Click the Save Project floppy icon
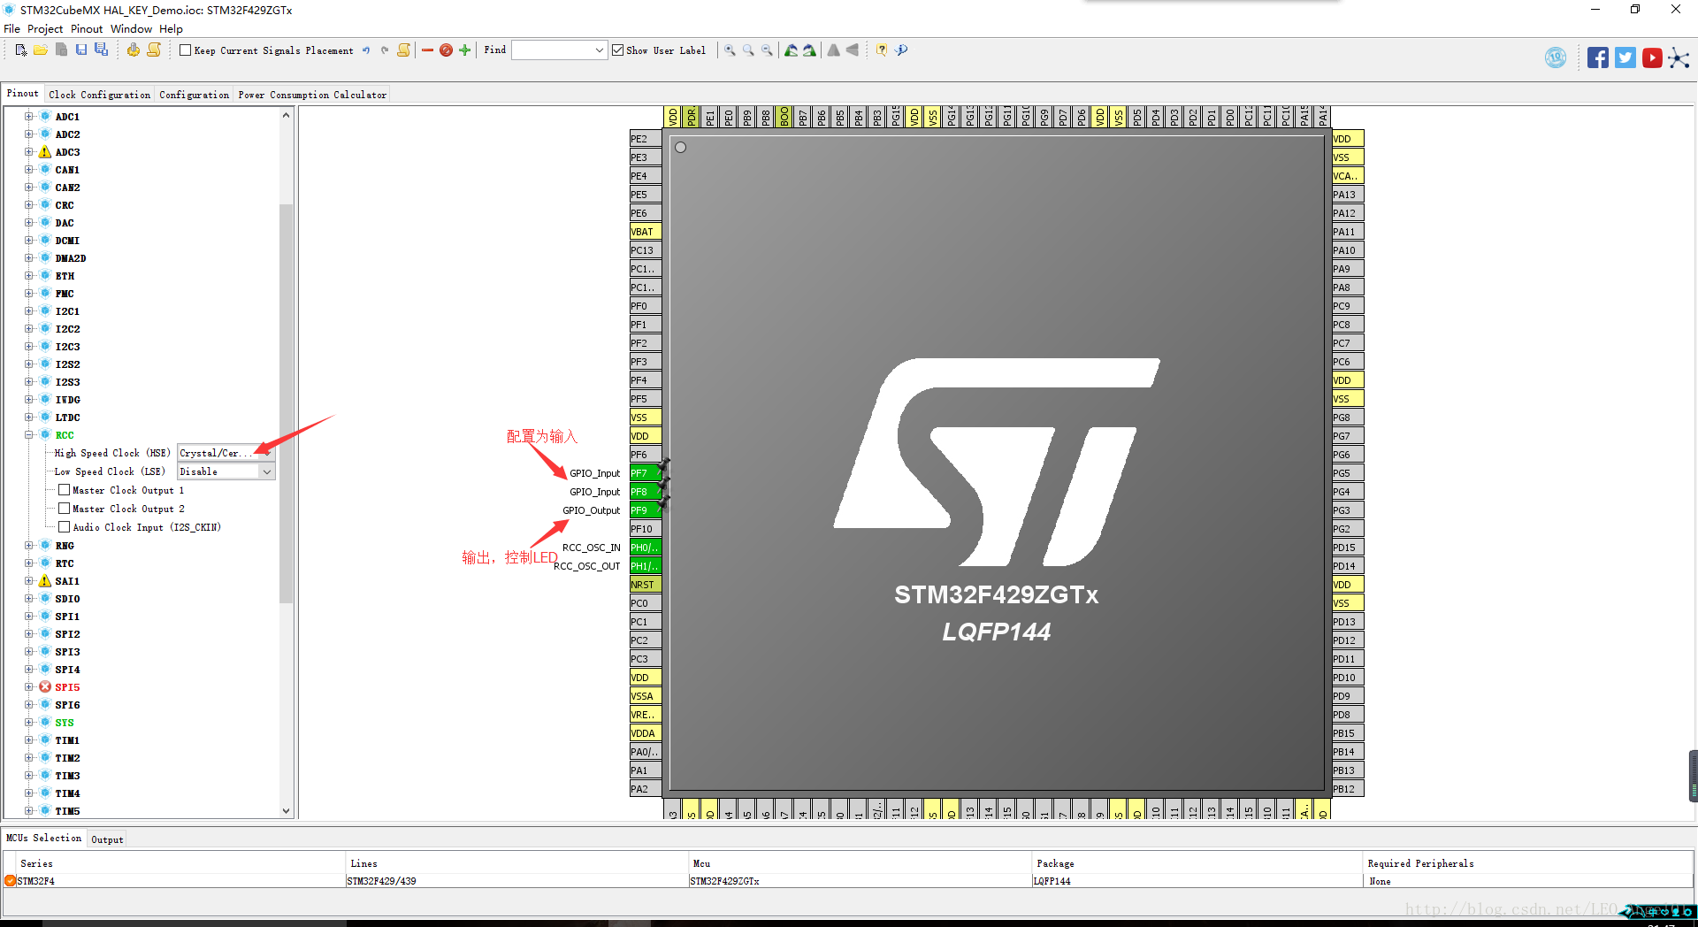 (81, 50)
